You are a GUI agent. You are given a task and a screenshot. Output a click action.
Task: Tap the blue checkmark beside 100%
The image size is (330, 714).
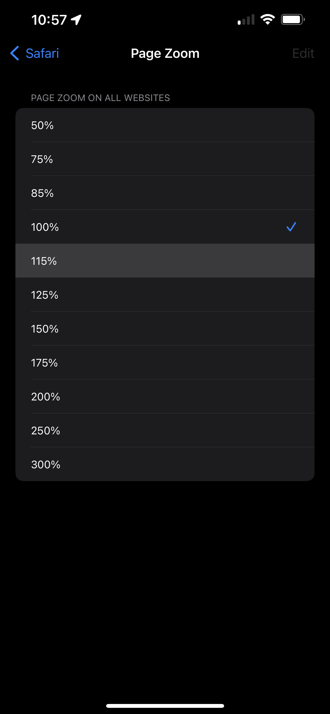[291, 227]
